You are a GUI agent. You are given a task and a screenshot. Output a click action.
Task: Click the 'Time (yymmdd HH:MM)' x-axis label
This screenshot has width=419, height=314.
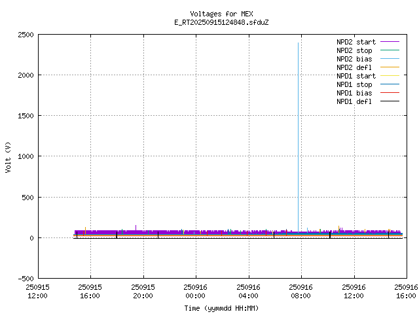point(221,307)
